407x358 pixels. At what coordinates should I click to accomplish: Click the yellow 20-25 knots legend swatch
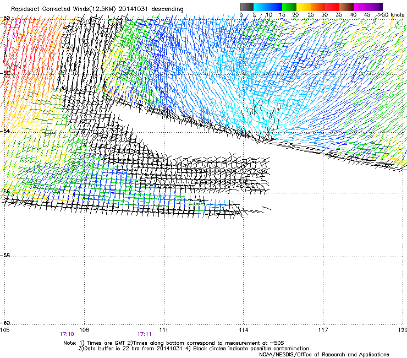point(304,7)
